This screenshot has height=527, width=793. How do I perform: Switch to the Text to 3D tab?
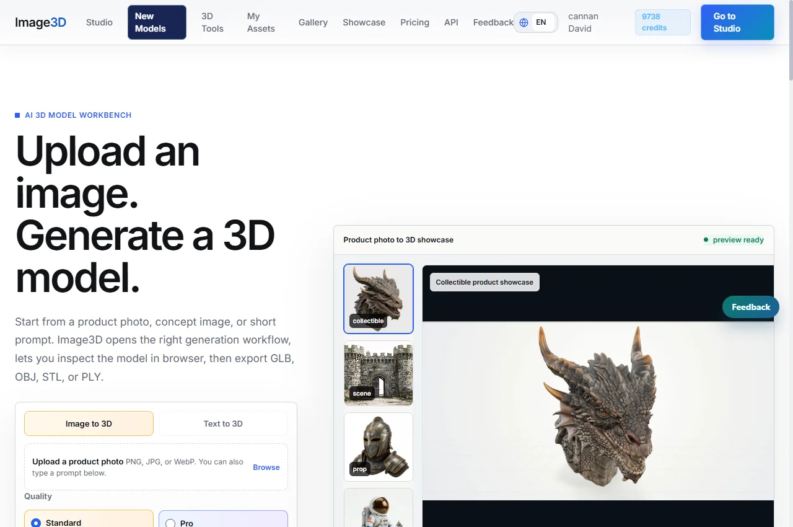(x=223, y=423)
